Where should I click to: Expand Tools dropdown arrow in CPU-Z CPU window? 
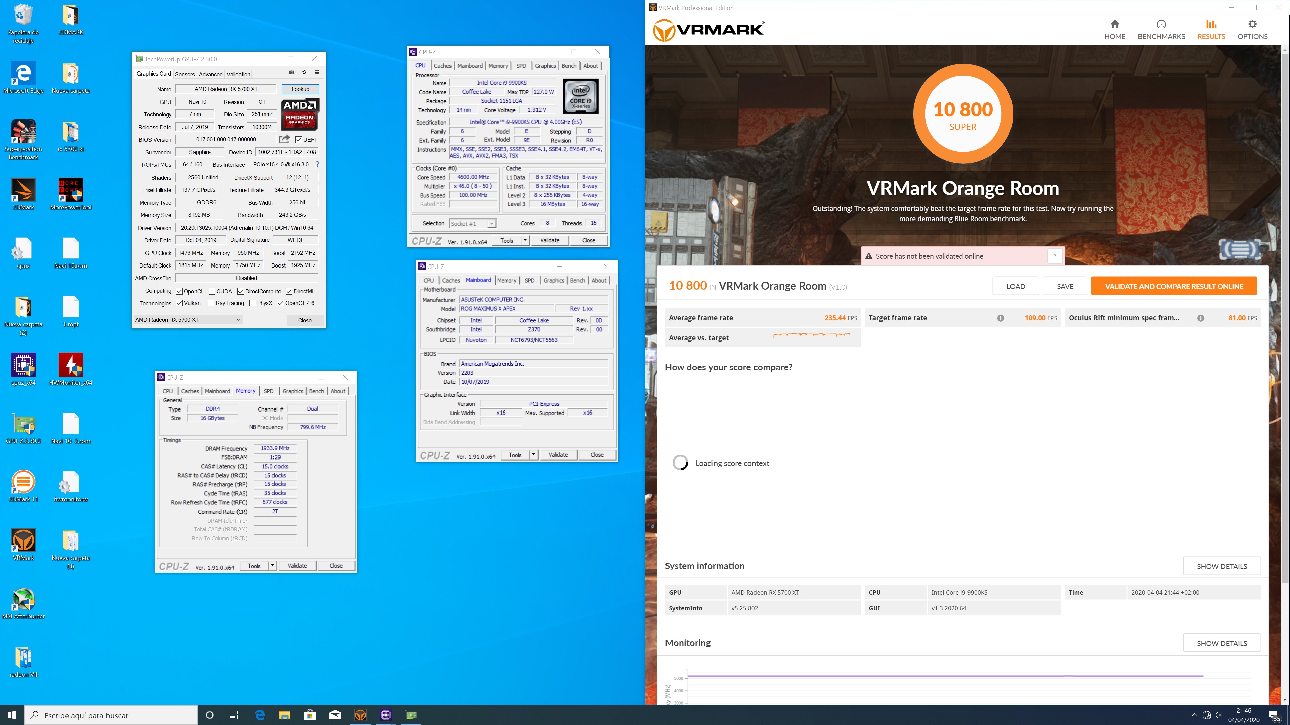click(x=525, y=240)
